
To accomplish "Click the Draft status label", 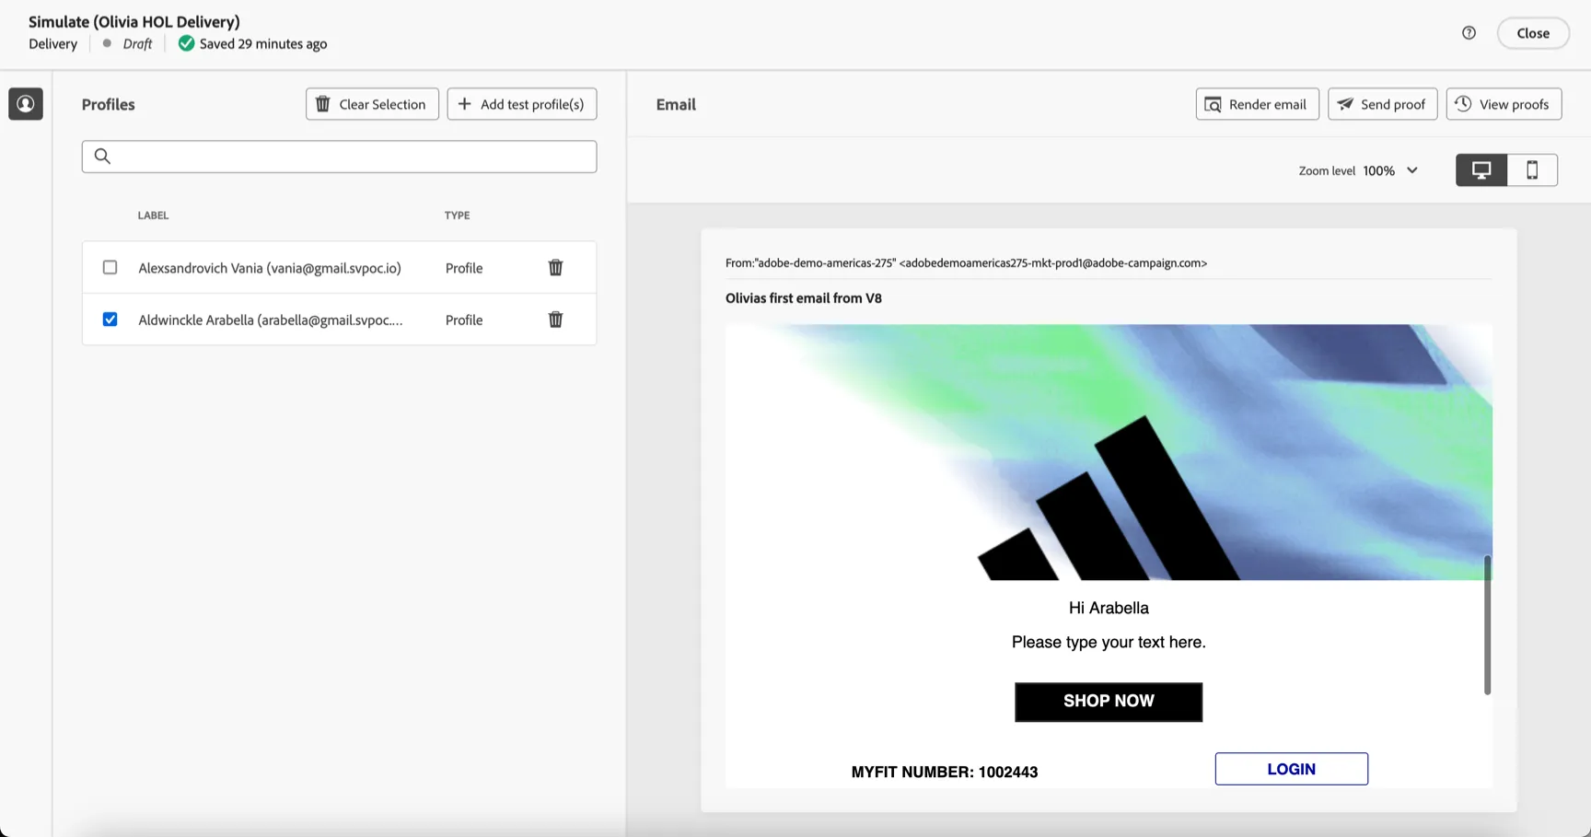I will click(x=137, y=43).
